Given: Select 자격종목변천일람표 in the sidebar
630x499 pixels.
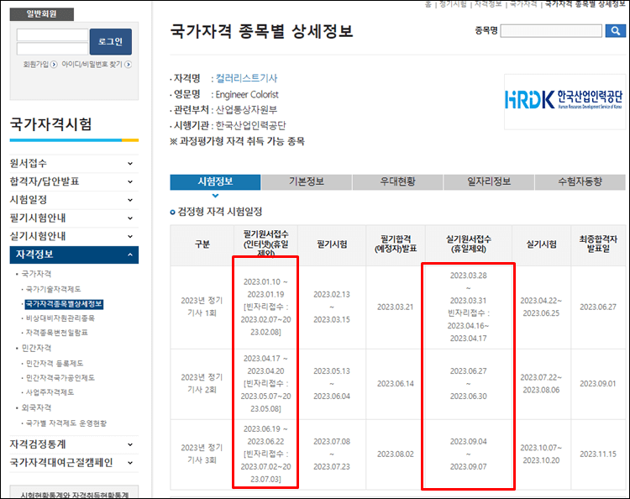Looking at the screenshot, I should click(56, 333).
